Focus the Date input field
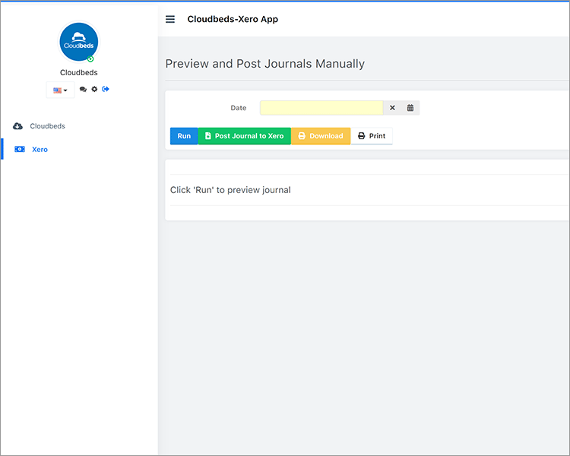This screenshot has width=570, height=456. coord(321,108)
